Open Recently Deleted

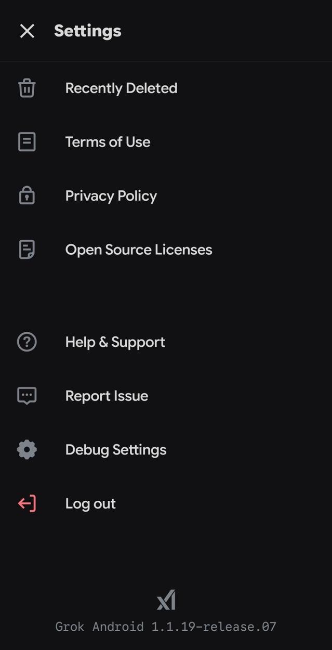(121, 88)
